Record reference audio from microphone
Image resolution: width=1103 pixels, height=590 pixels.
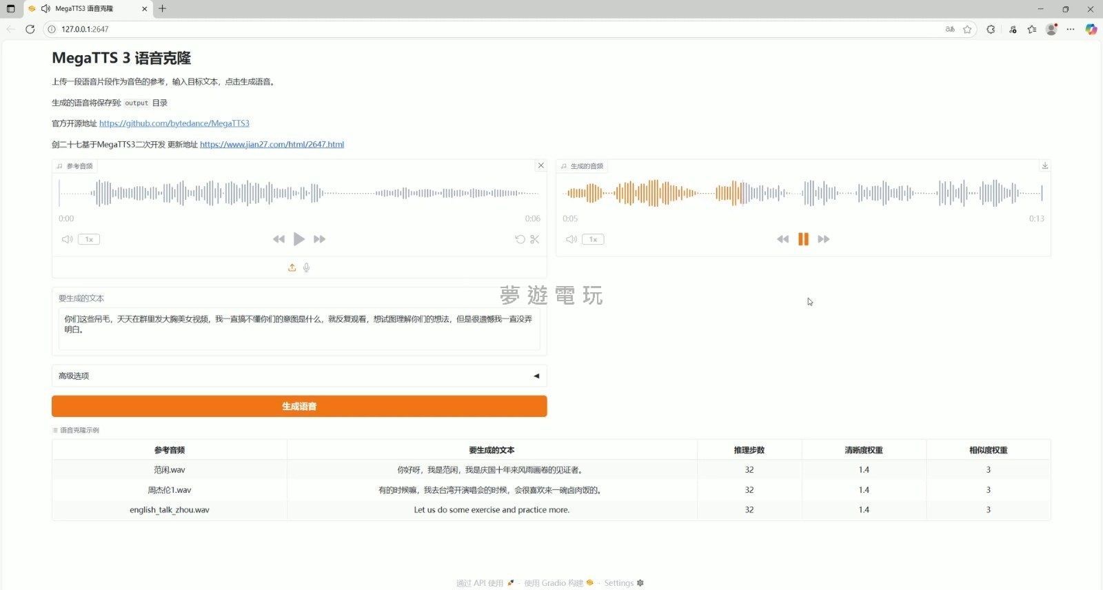tap(307, 267)
